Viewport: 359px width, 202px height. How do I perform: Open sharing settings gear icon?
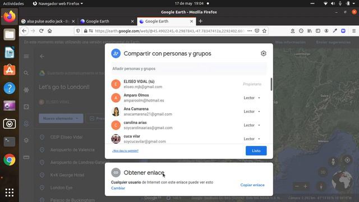click(263, 53)
